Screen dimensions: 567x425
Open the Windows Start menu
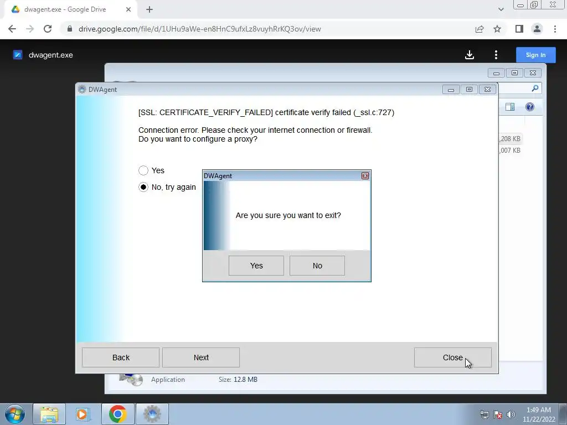[15, 414]
